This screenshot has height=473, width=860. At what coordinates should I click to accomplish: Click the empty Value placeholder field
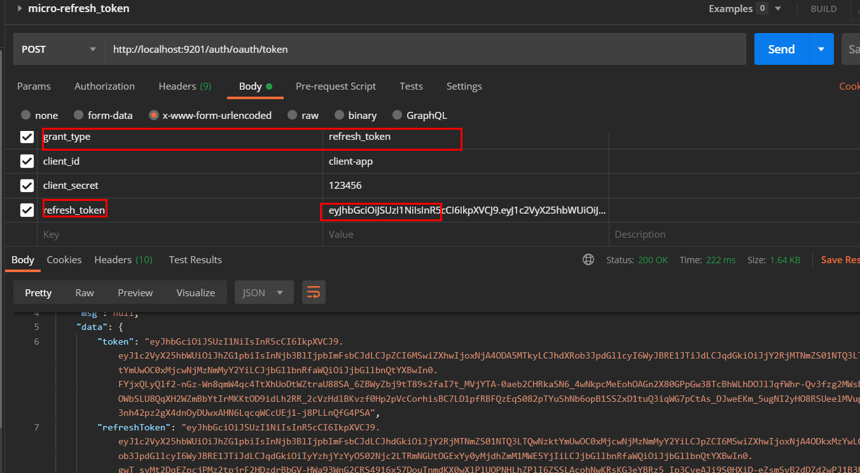tap(466, 234)
